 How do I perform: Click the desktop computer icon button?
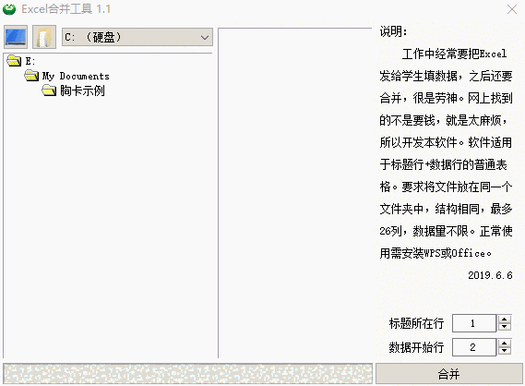16,37
